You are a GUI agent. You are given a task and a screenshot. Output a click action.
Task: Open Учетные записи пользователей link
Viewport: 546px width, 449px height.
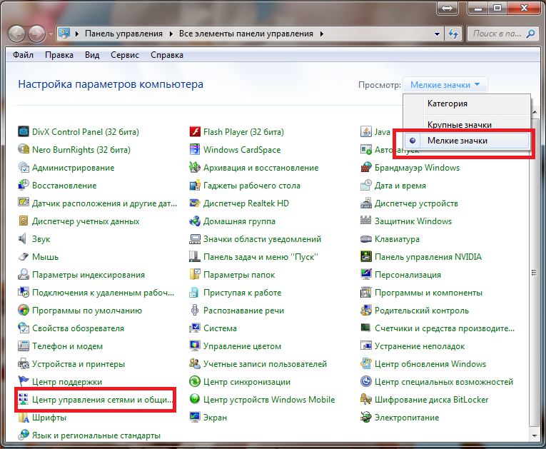(x=265, y=364)
